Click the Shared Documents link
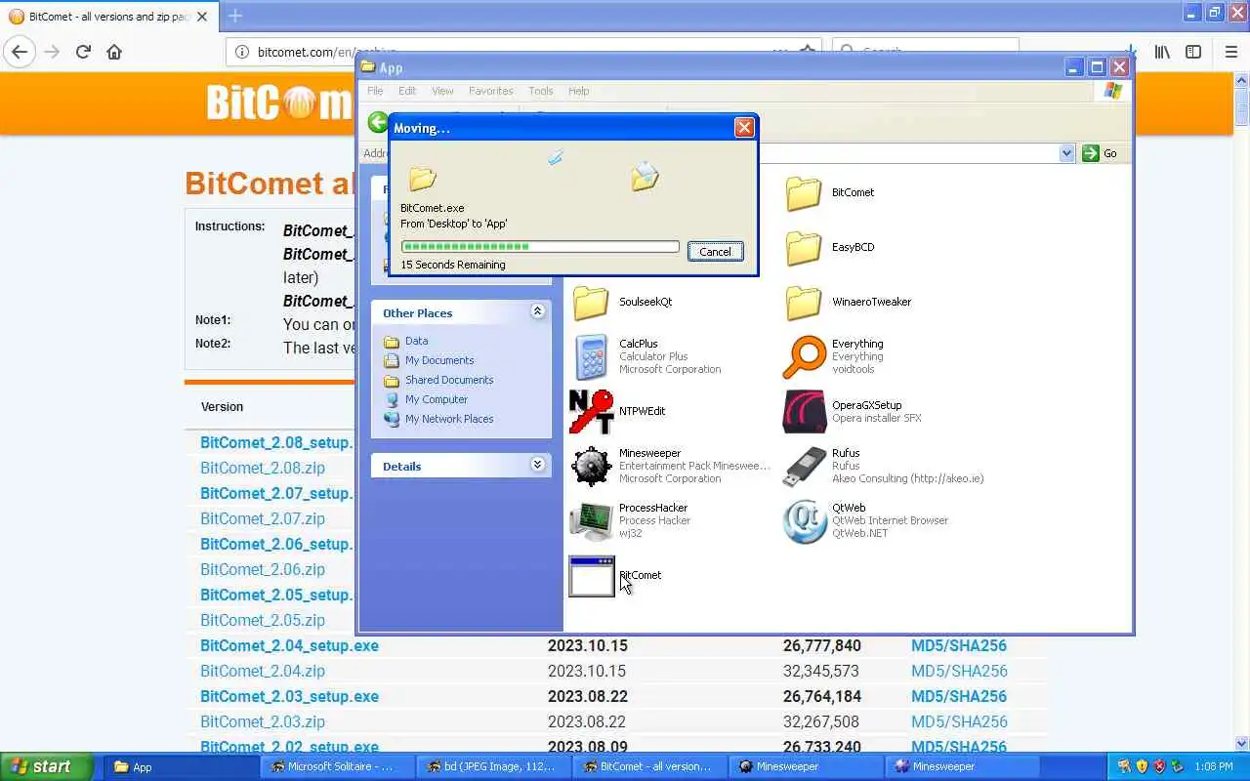 449,380
